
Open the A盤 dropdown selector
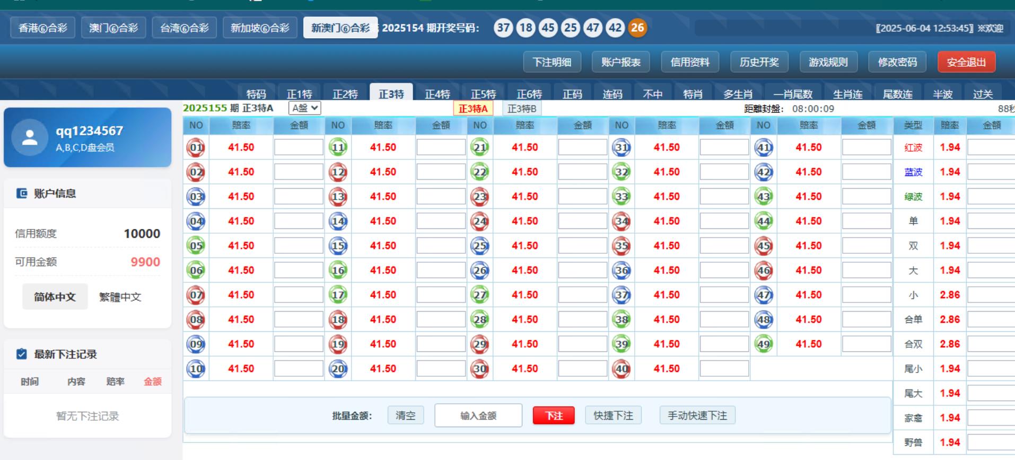pyautogui.click(x=305, y=108)
